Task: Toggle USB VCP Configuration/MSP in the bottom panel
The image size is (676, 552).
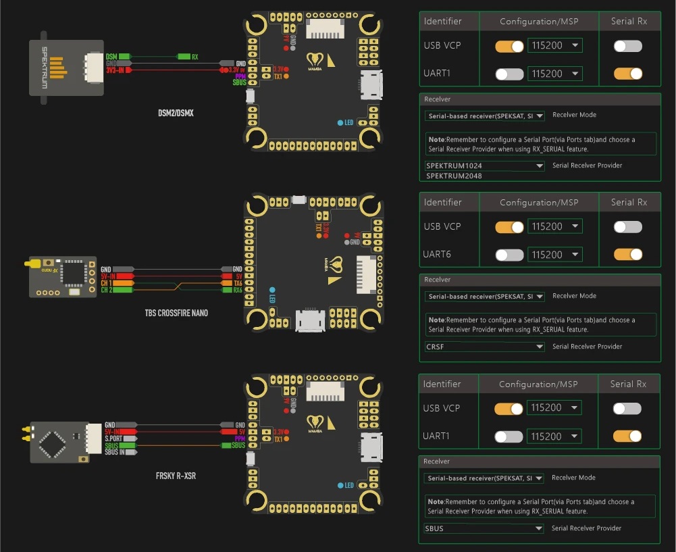Action: (509, 408)
